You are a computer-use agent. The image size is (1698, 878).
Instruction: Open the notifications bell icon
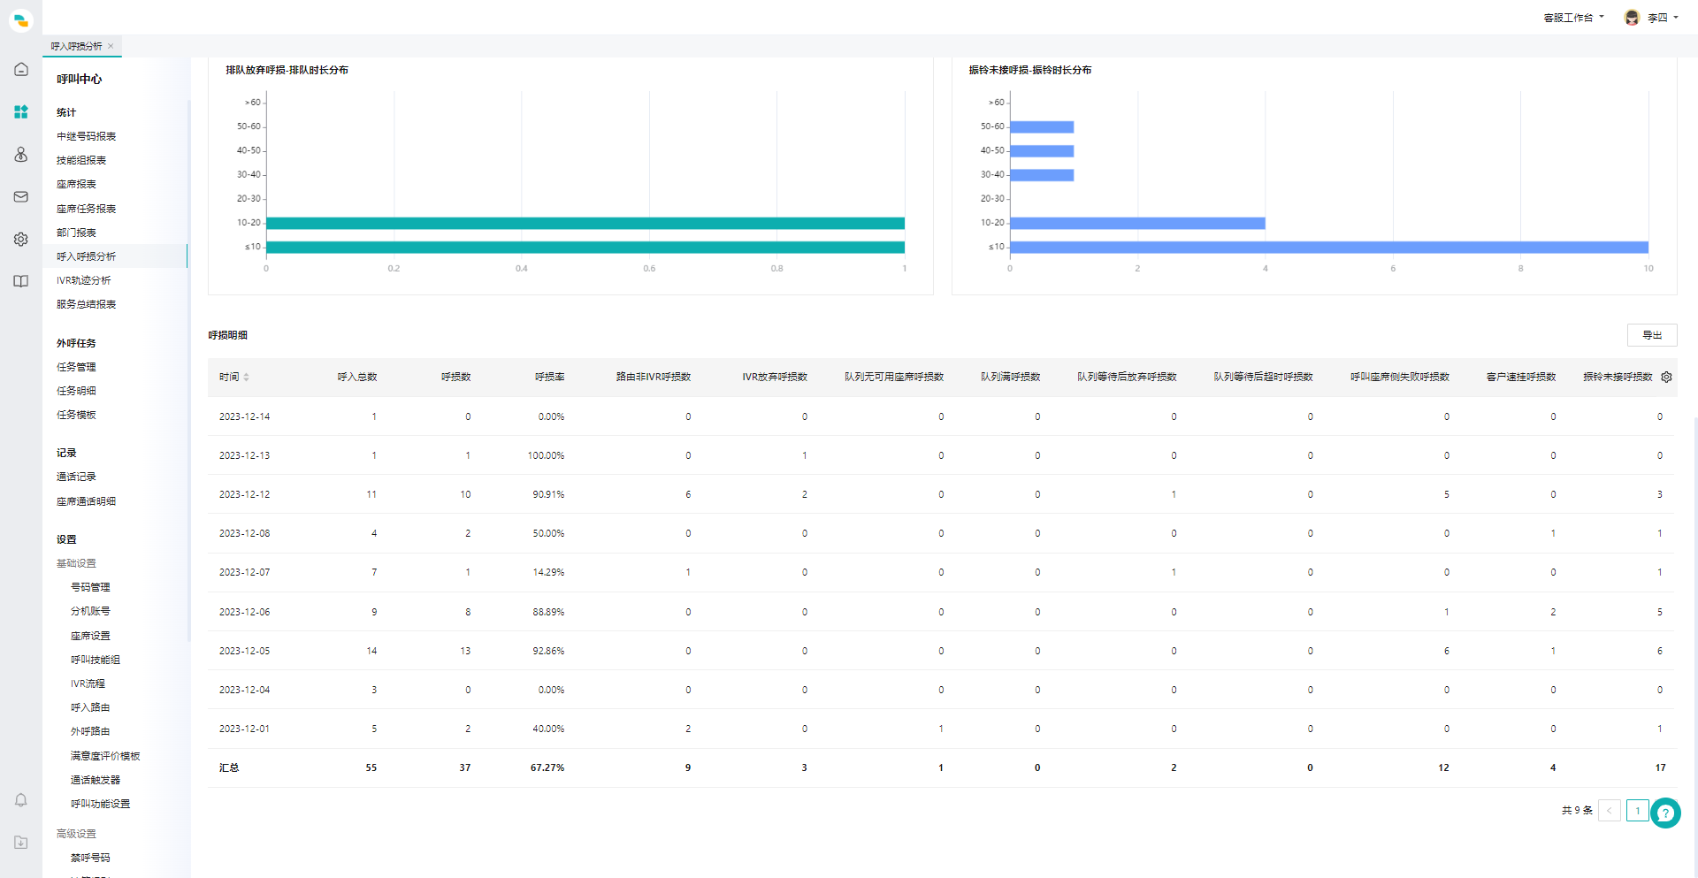tap(21, 800)
